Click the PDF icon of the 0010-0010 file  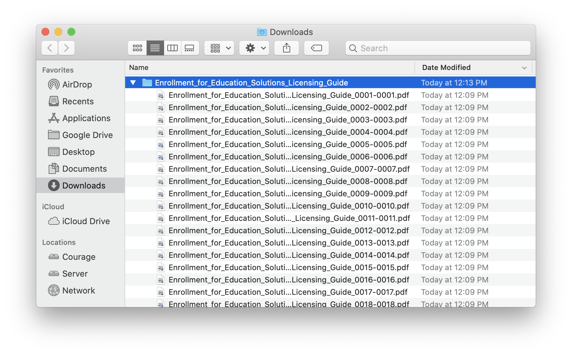161,206
